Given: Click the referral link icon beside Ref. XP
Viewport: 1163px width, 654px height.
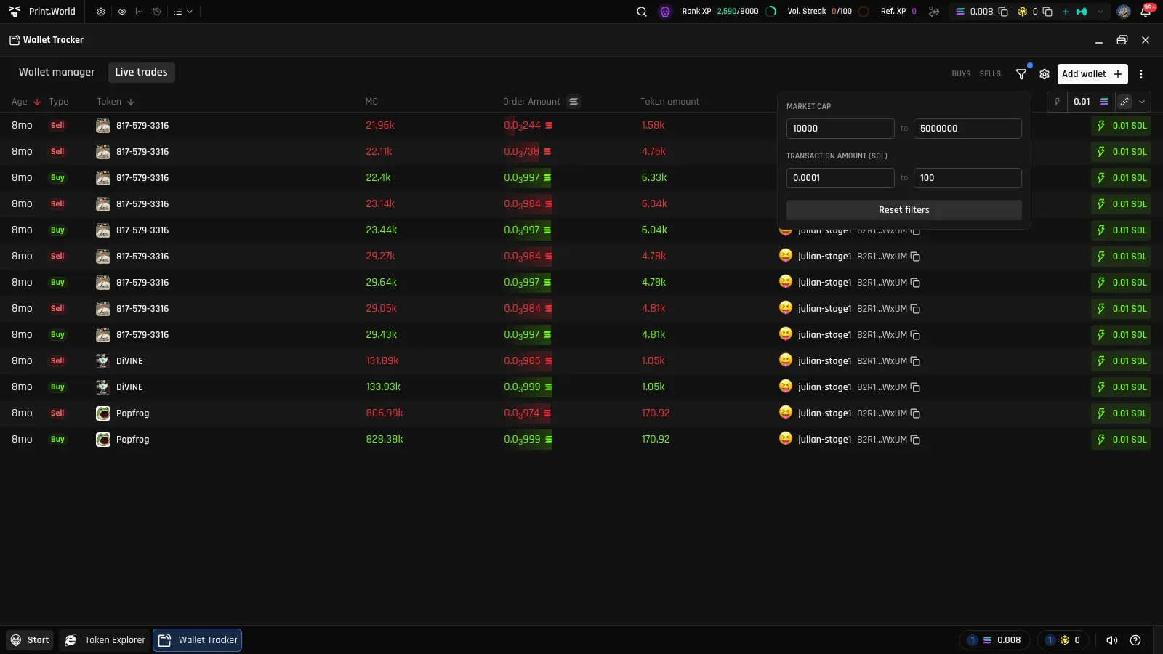Looking at the screenshot, I should click(x=934, y=12).
